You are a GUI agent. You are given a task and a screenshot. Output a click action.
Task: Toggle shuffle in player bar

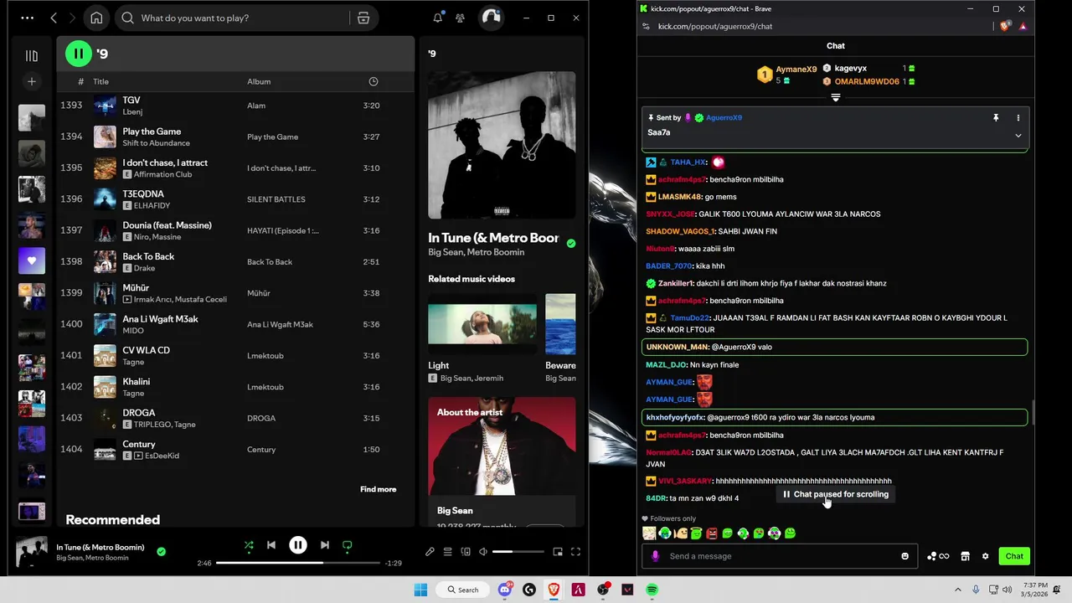[249, 545]
